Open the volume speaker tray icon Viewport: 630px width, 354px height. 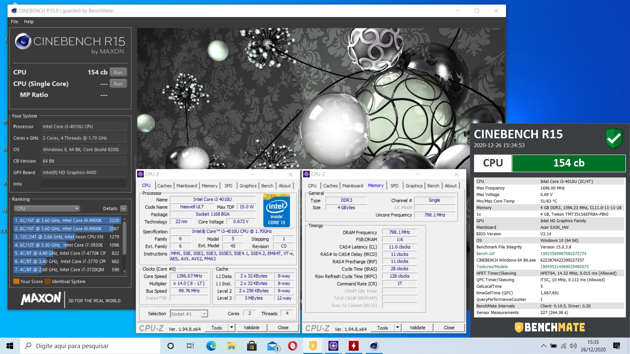coord(573,346)
